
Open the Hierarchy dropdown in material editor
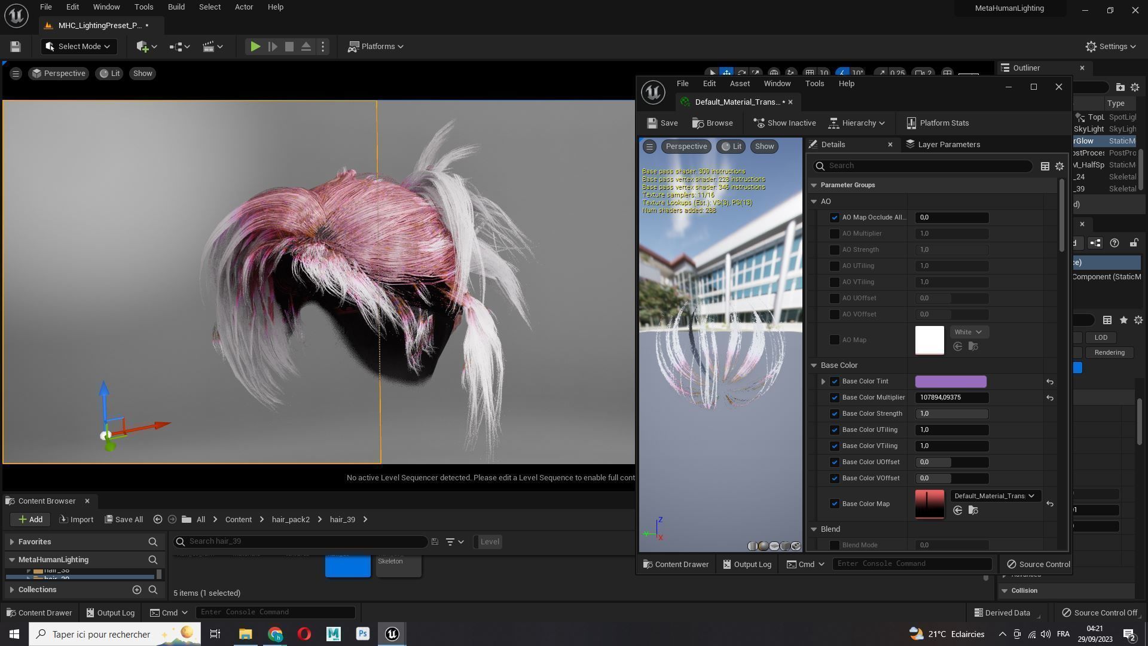857,123
